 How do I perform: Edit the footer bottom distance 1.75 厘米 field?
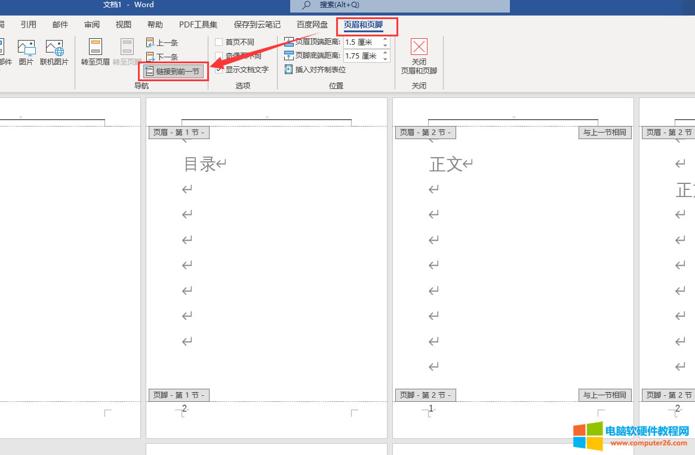[x=362, y=56]
